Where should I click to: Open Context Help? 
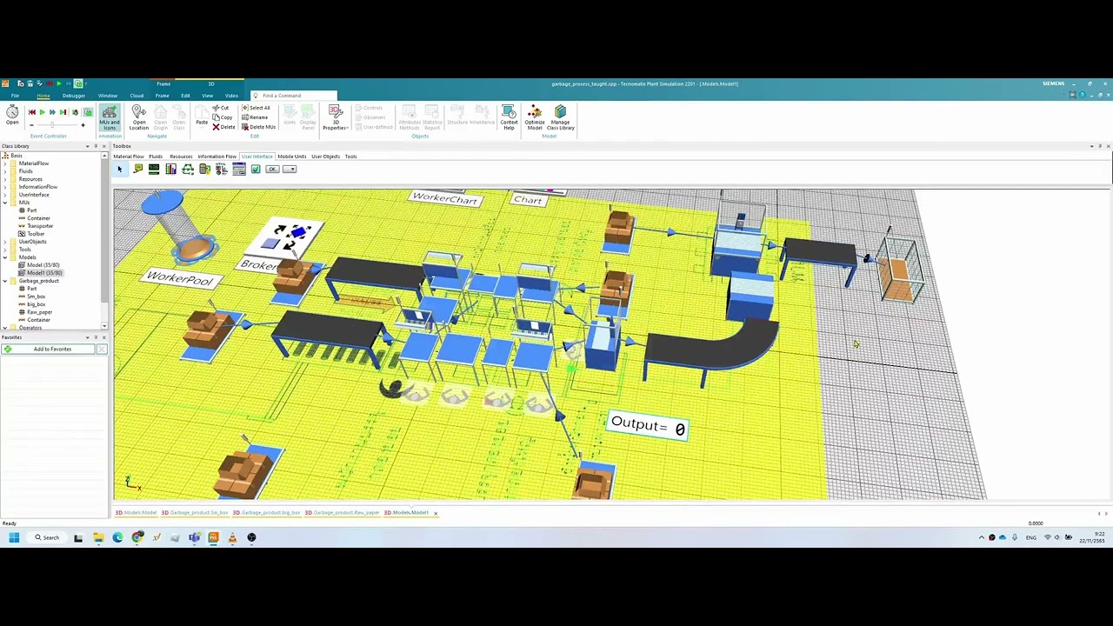point(509,117)
